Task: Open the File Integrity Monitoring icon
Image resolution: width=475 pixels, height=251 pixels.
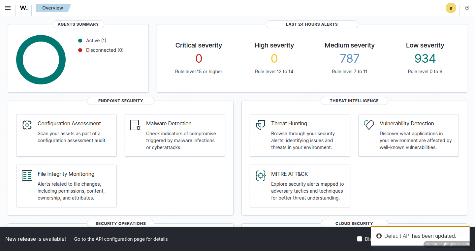Action: (27, 175)
